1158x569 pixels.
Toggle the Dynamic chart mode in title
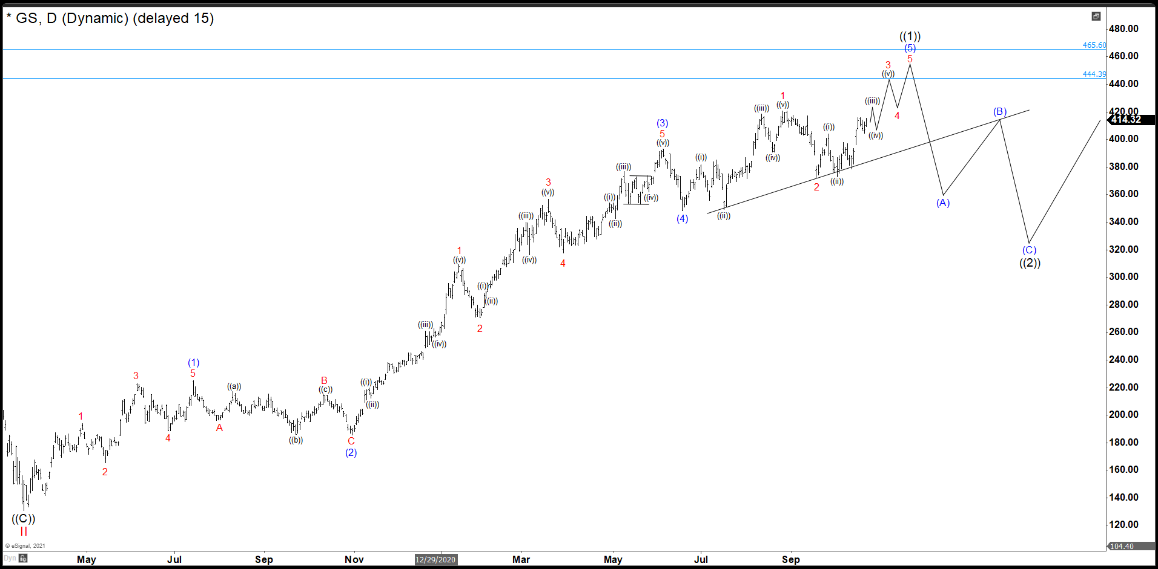tap(96, 18)
